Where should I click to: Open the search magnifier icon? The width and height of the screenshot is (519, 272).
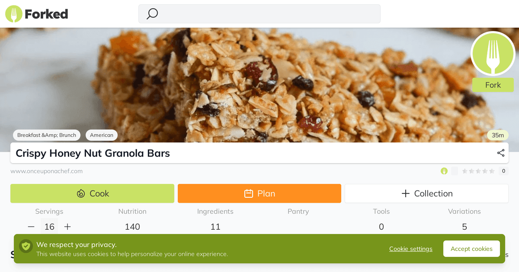[x=151, y=14]
